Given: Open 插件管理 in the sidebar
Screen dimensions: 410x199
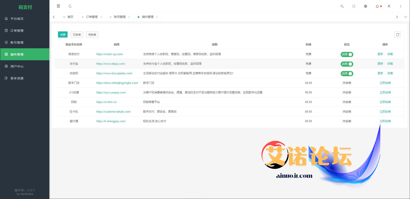Looking at the screenshot, I should coord(25,54).
